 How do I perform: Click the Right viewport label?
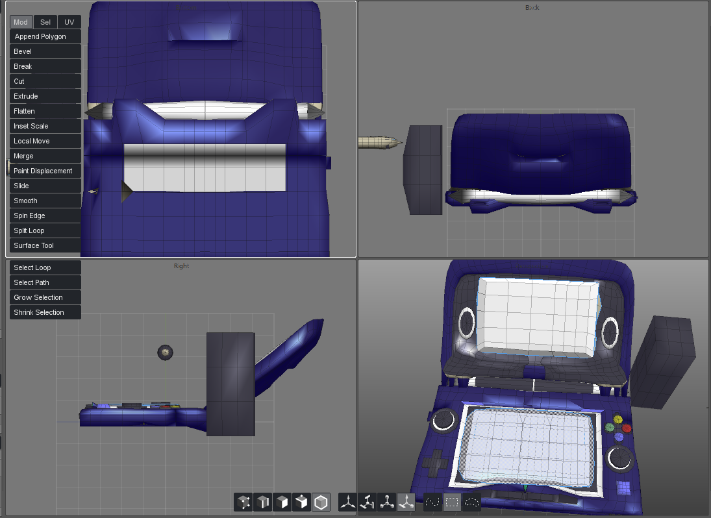181,266
